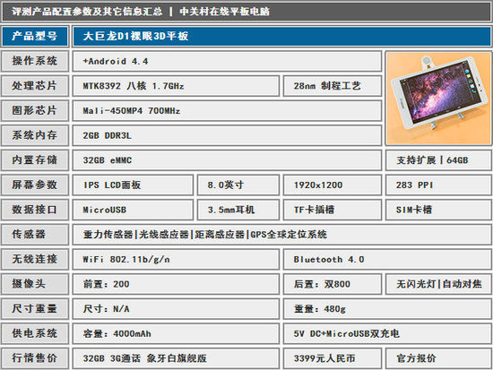Select the 图形芯片 row label
This screenshot has height=370, width=493.
tap(35, 111)
